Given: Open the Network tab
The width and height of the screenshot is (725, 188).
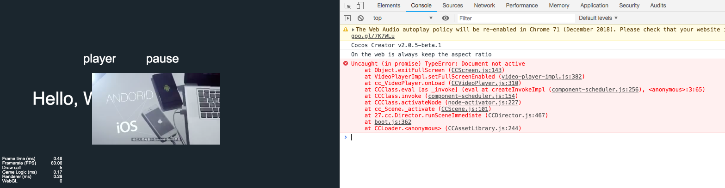Looking at the screenshot, I should (484, 6).
